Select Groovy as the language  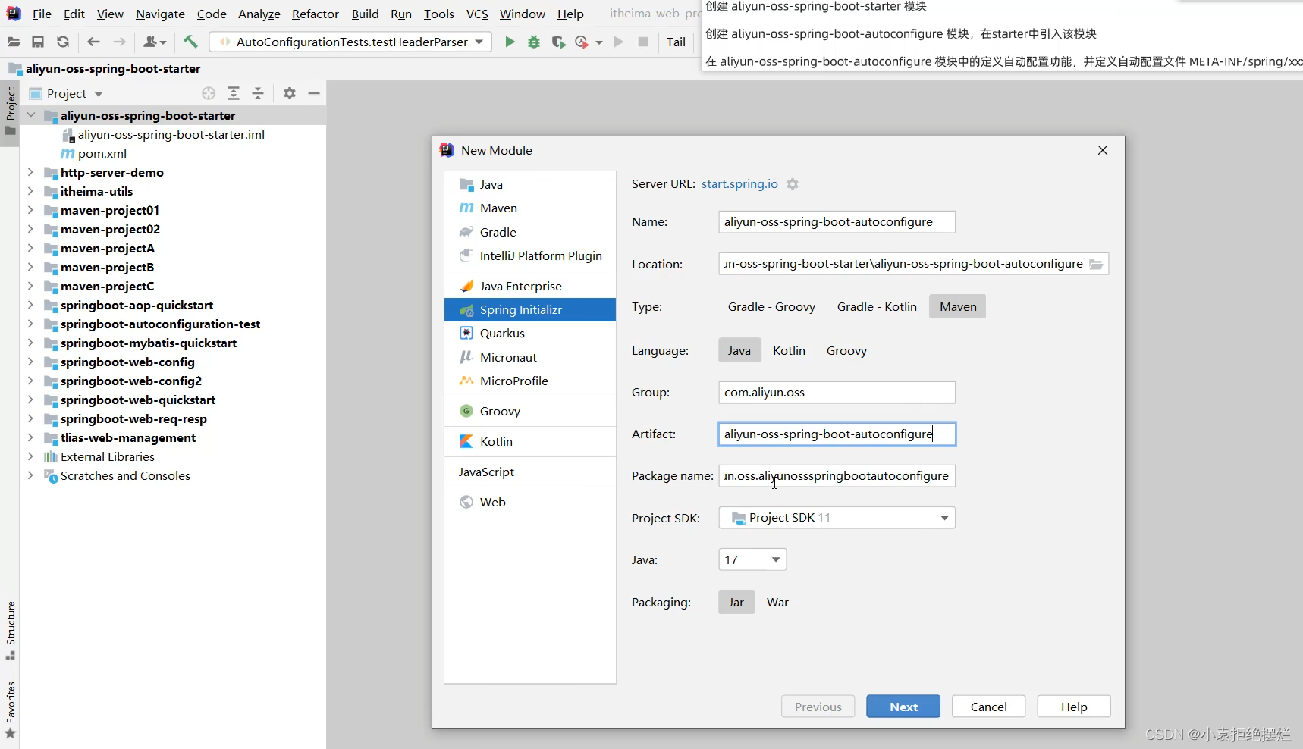(x=846, y=350)
